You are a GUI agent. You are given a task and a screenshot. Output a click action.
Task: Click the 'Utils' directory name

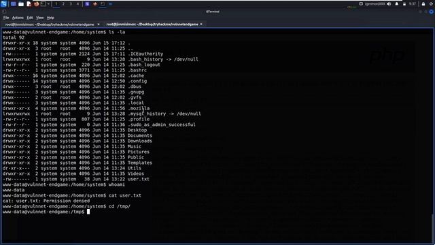135,168
